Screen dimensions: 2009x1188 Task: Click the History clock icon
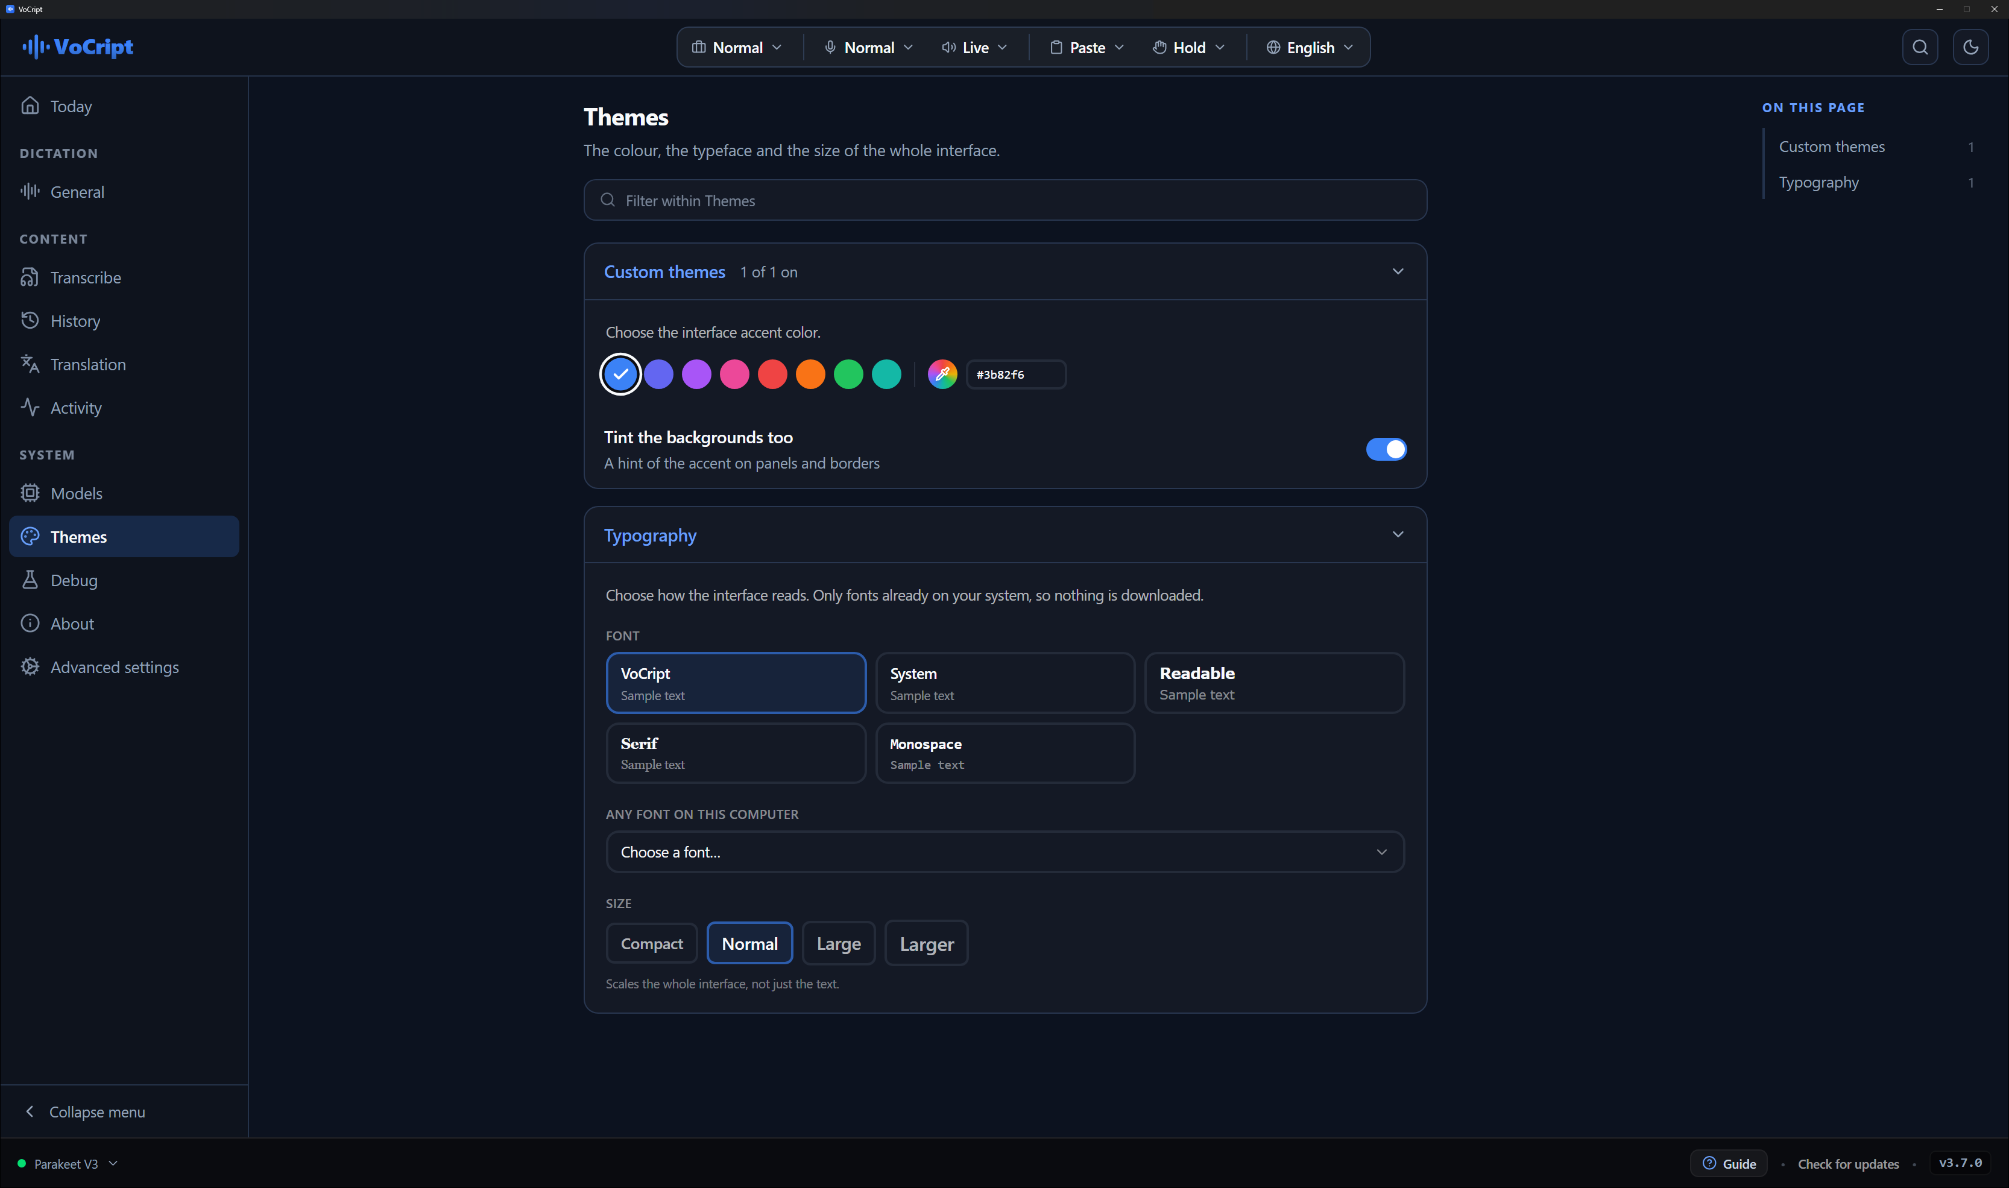click(30, 320)
